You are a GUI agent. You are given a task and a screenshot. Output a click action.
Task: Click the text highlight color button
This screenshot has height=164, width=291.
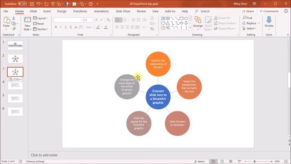(98, 27)
